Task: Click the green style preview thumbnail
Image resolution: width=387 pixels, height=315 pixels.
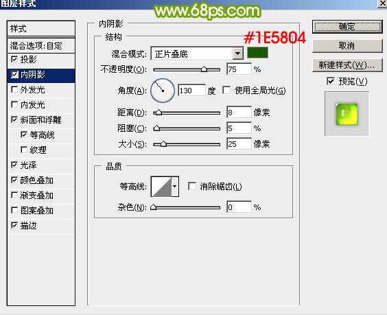Action: point(347,114)
